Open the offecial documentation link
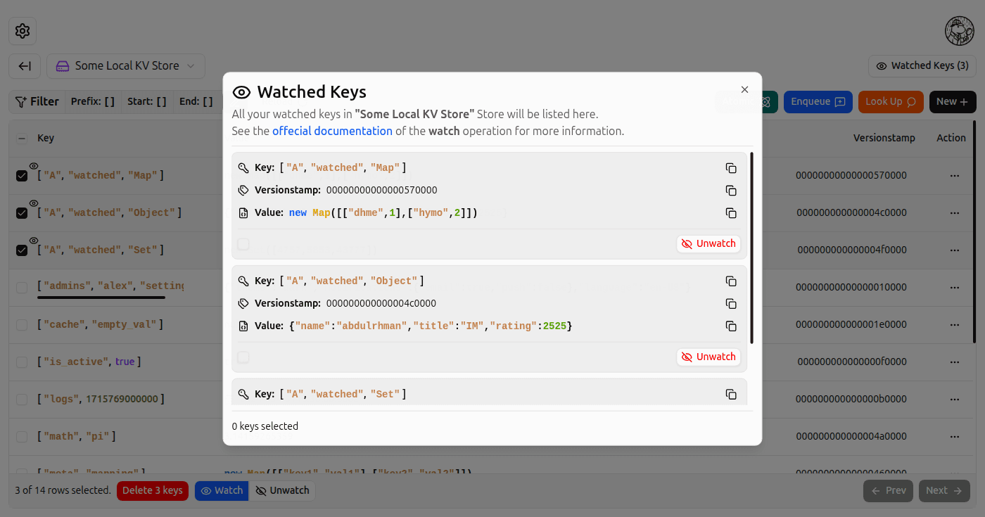This screenshot has width=985, height=517. 332,131
